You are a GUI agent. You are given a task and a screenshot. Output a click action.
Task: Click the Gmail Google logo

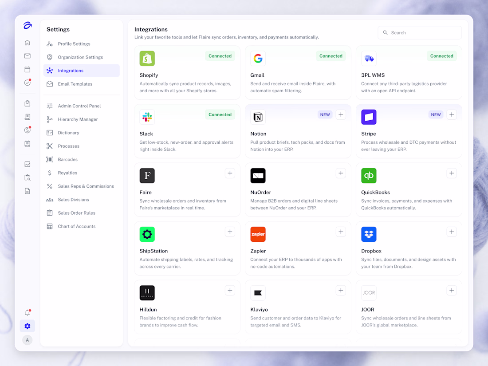(x=258, y=59)
